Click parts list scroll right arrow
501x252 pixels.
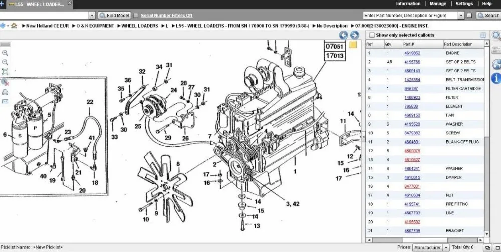pyautogui.click(x=480, y=240)
